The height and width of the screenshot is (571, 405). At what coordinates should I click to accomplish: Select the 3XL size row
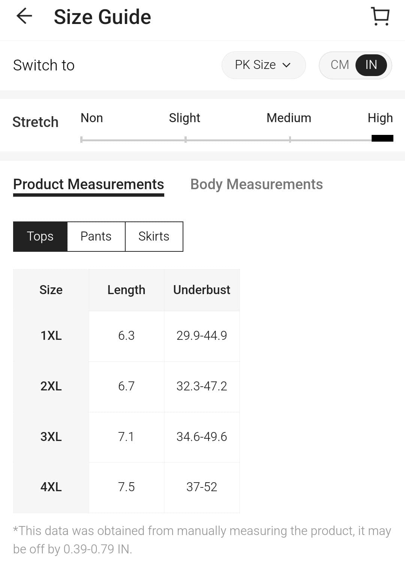click(x=51, y=436)
